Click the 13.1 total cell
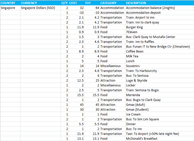This screenshot has width=194, height=141. [x=92, y=138]
